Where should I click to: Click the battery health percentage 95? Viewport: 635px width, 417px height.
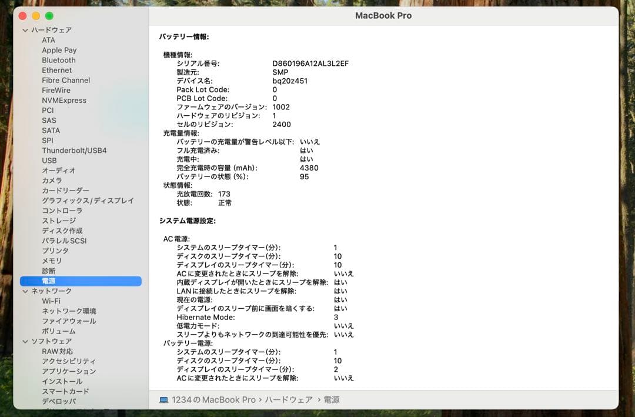click(x=304, y=176)
